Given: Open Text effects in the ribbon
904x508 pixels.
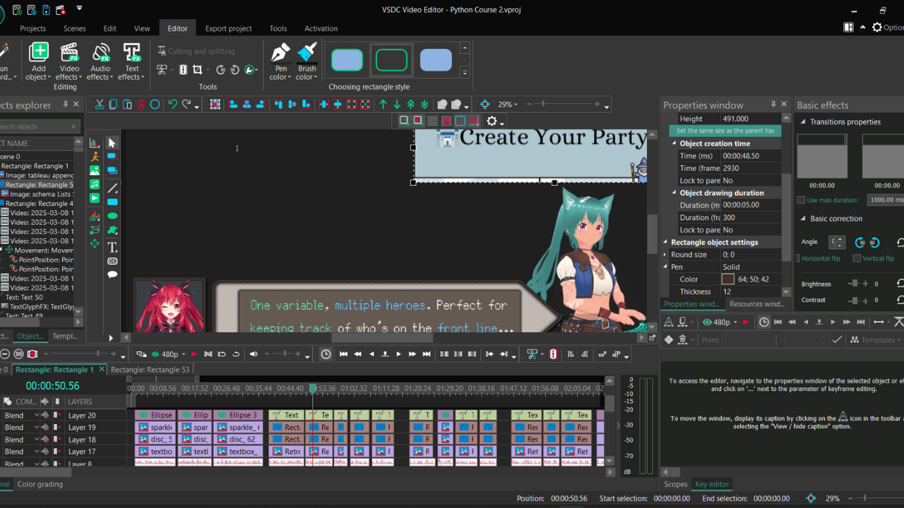Looking at the screenshot, I should (x=131, y=61).
